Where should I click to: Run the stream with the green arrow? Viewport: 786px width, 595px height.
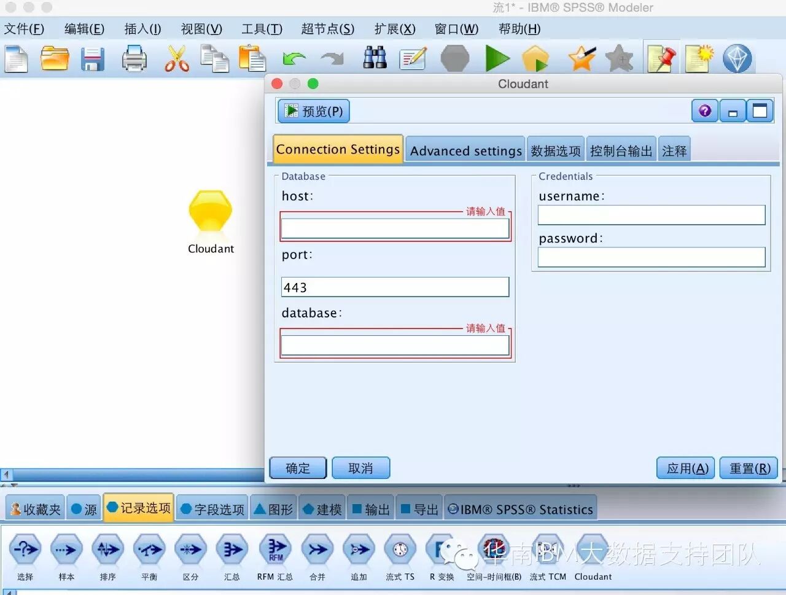497,59
